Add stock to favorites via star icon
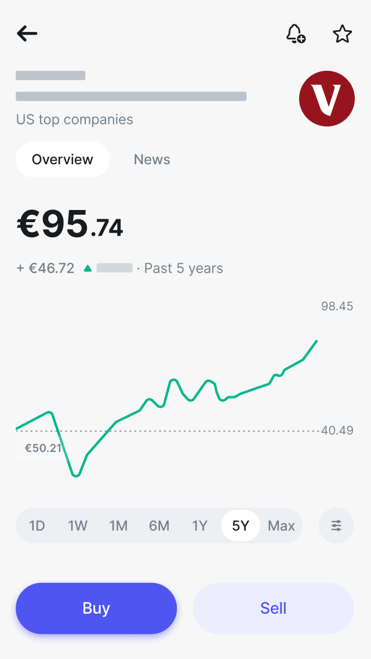The width and height of the screenshot is (371, 659). [x=342, y=34]
